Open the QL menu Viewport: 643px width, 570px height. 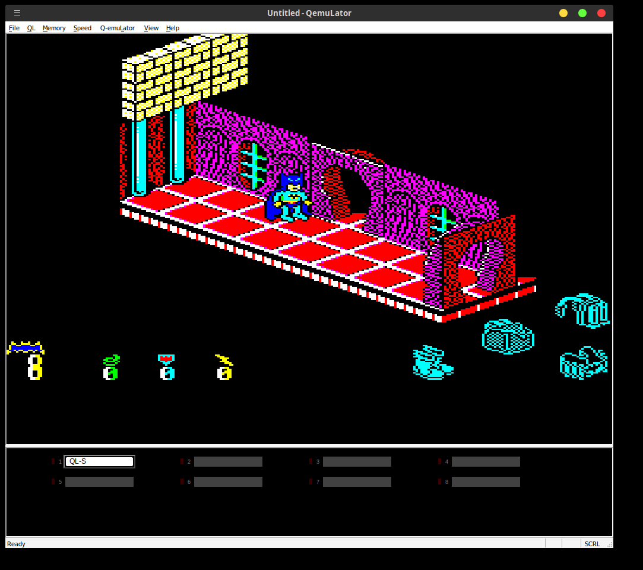click(x=31, y=28)
